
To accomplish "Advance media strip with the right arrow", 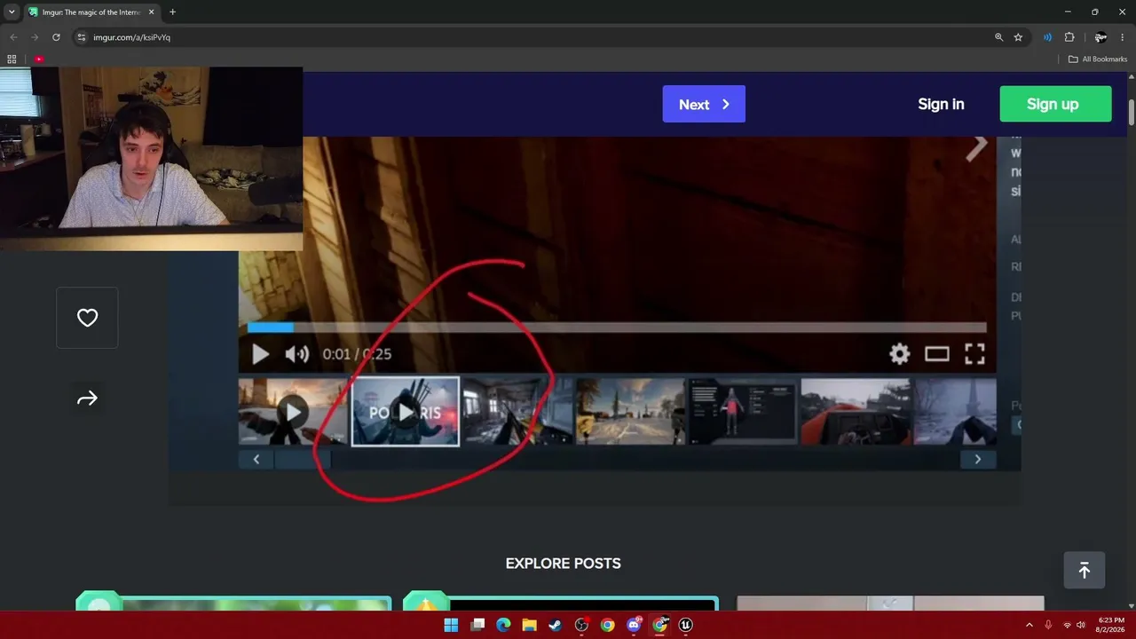I will point(978,459).
